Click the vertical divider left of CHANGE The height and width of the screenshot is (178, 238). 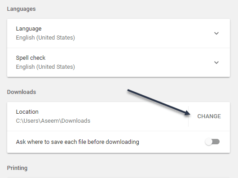pos(188,116)
